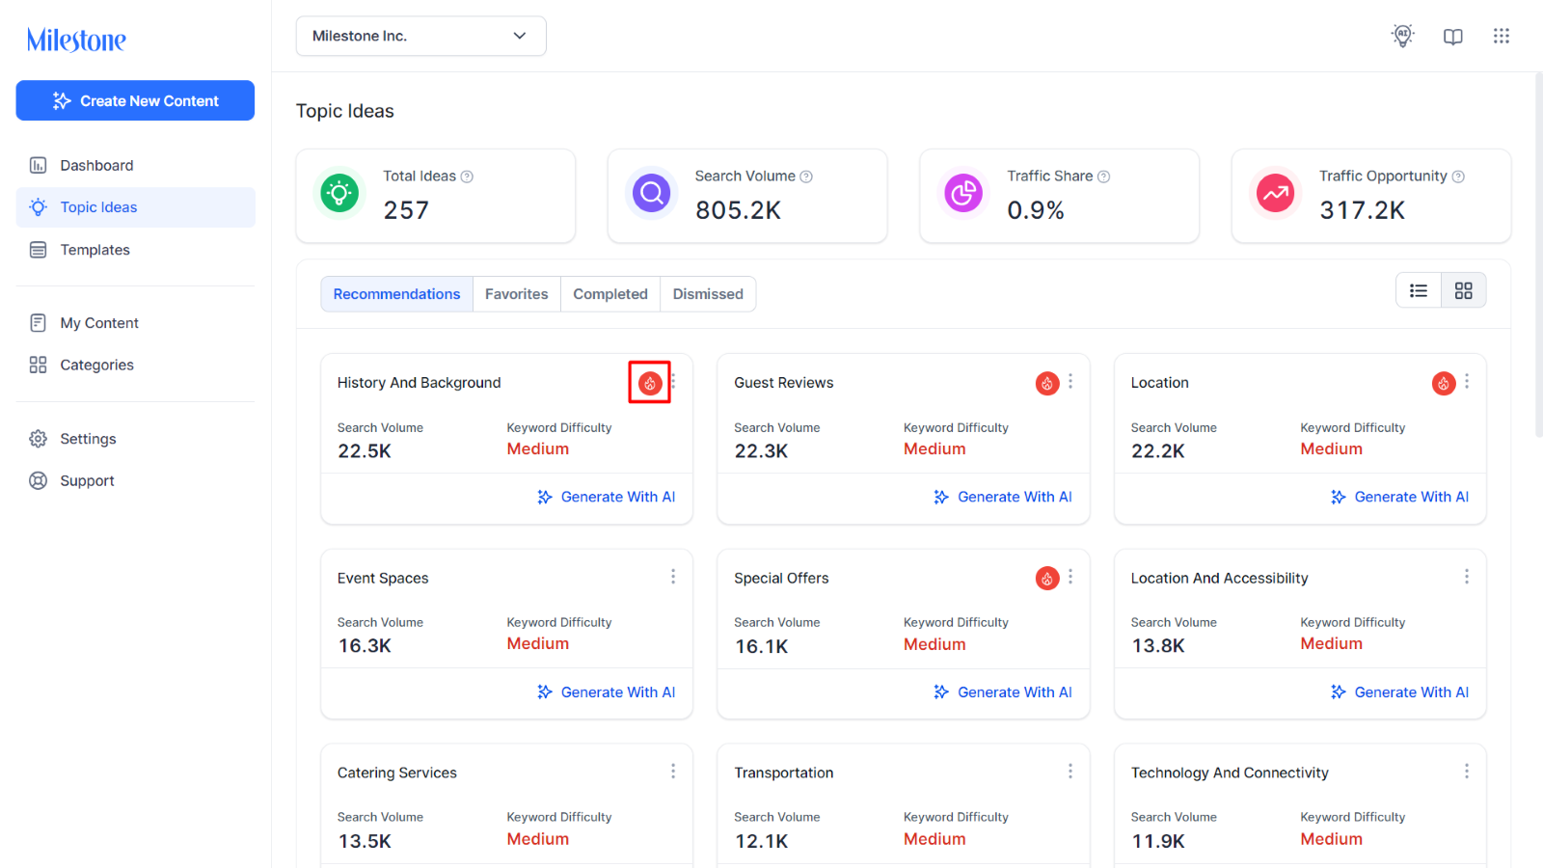Switch to list view layout
The width and height of the screenshot is (1543, 868).
[1419, 290]
